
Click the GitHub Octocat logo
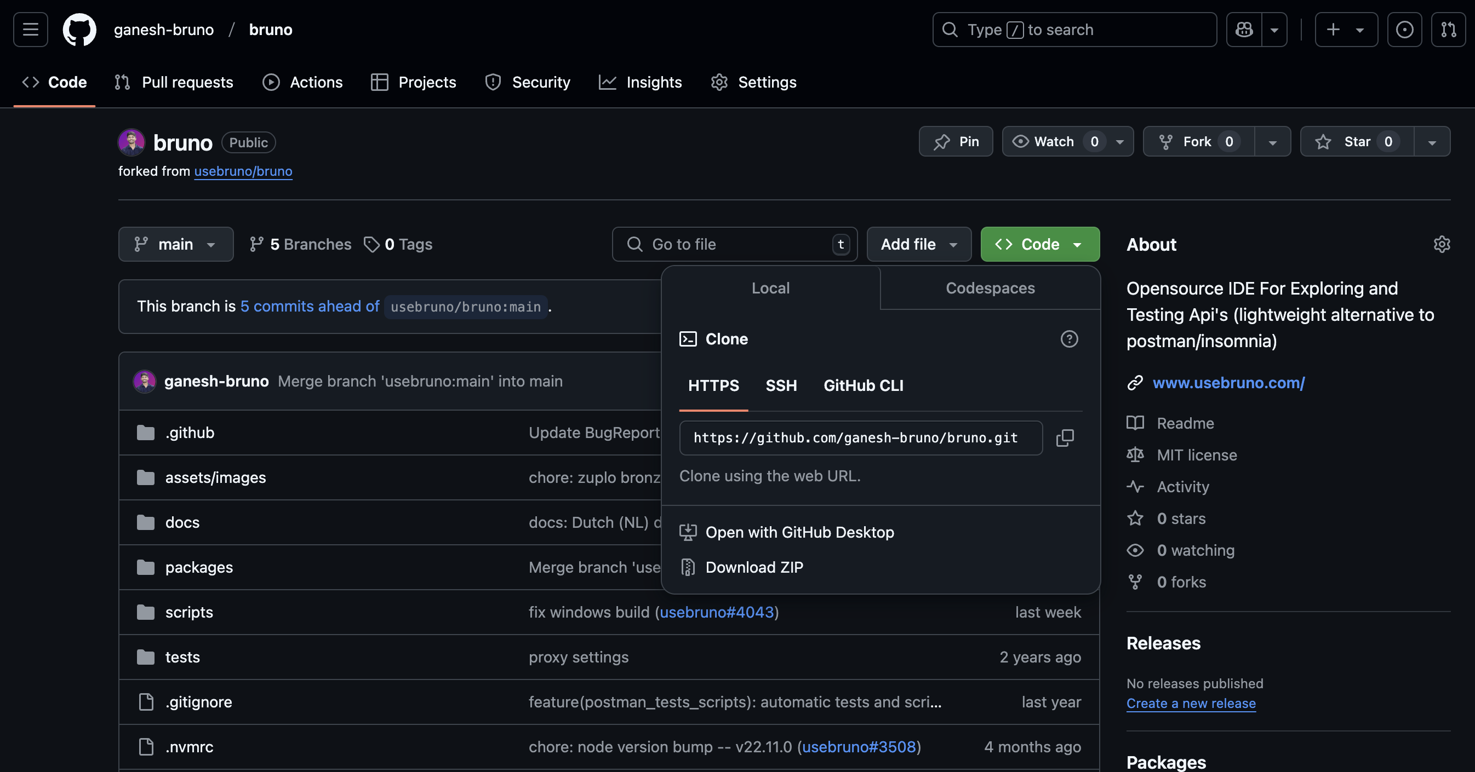(79, 30)
